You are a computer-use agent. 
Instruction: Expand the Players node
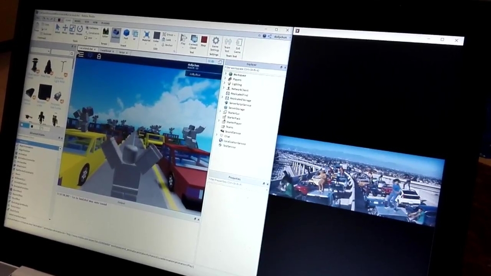(225, 78)
